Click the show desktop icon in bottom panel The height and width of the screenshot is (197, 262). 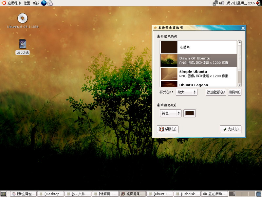pyautogui.click(x=4, y=194)
